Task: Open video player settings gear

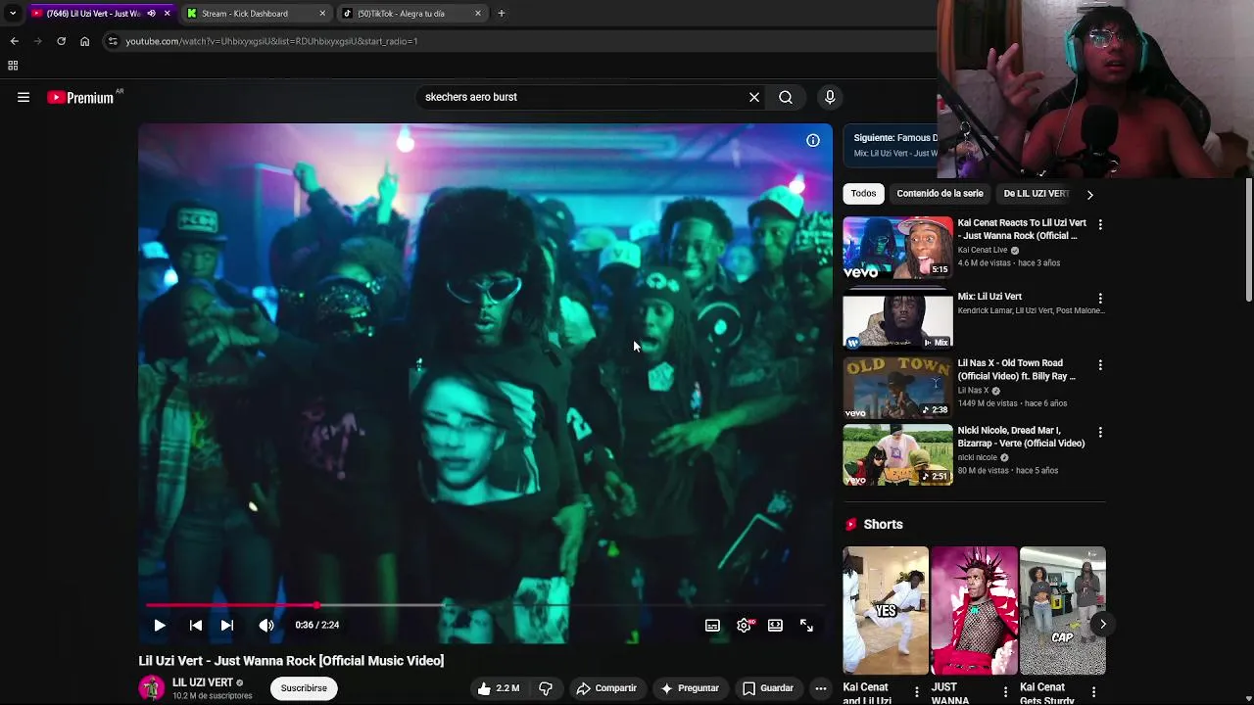Action: (x=744, y=625)
